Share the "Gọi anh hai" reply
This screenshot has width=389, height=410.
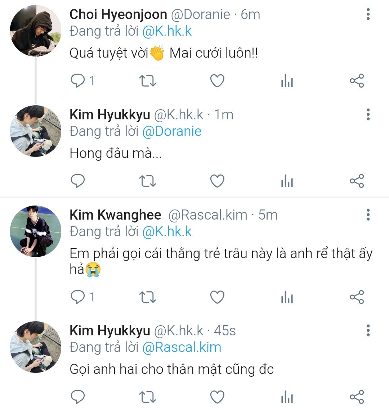pyautogui.click(x=357, y=397)
